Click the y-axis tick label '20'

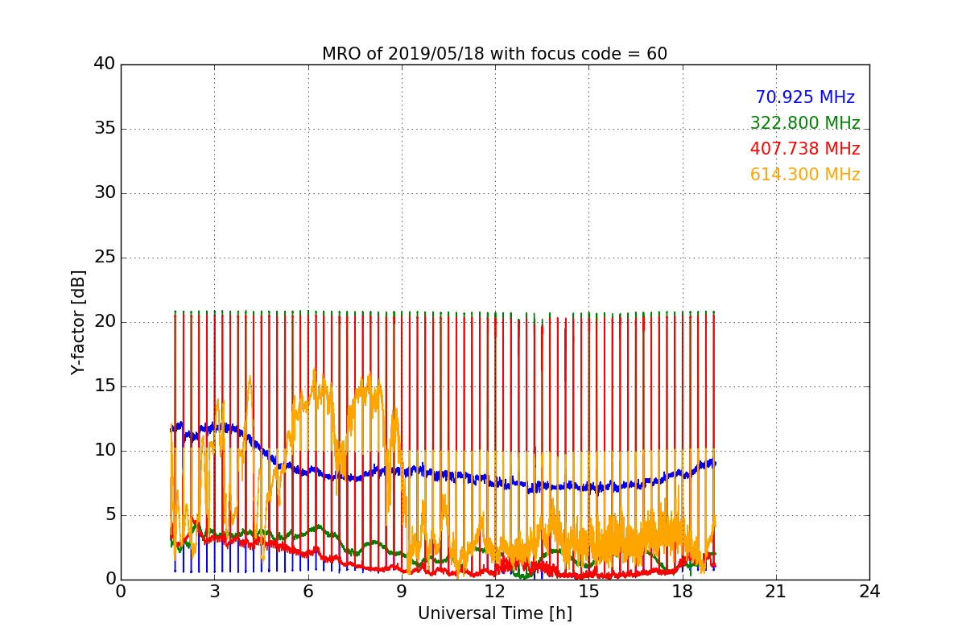105,322
